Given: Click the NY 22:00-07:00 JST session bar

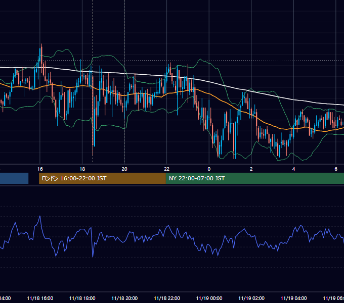Looking at the screenshot, I should (x=254, y=178).
